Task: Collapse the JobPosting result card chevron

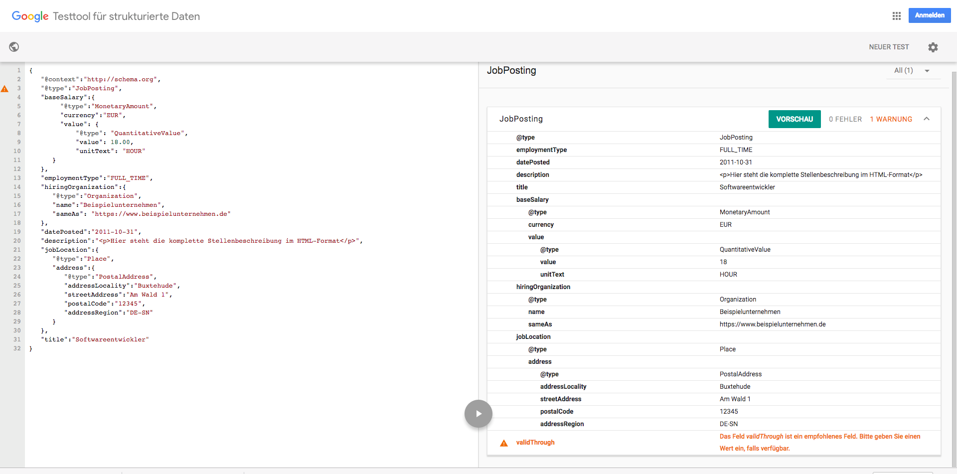Action: click(927, 119)
